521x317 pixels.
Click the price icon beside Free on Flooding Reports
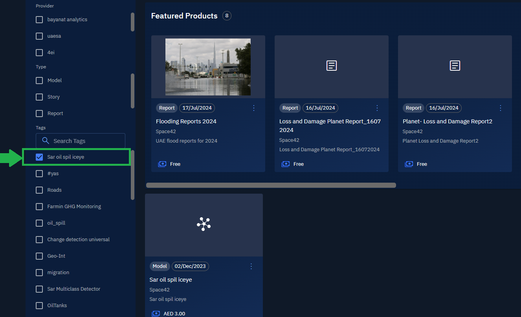162,164
